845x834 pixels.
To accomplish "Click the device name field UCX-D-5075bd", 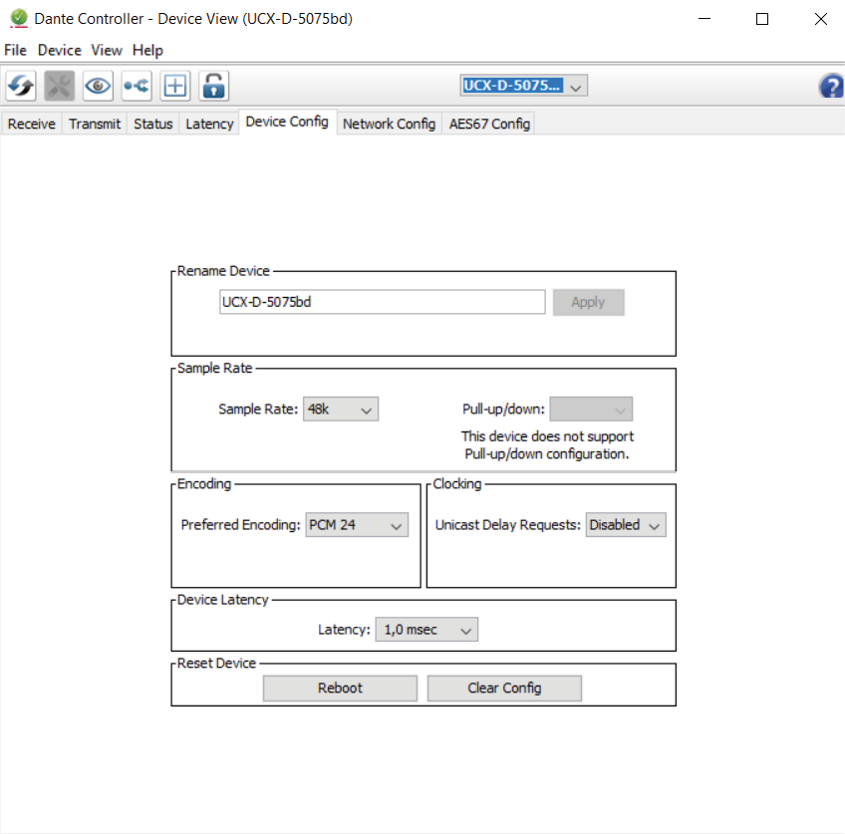I will (382, 302).
